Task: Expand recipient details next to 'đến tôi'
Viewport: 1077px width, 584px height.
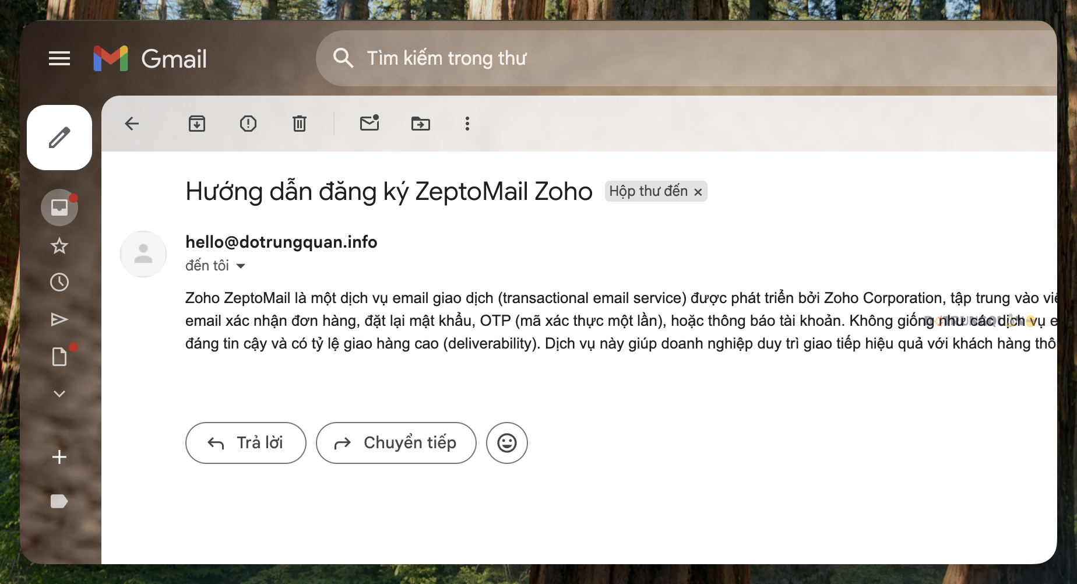Action: click(x=241, y=266)
